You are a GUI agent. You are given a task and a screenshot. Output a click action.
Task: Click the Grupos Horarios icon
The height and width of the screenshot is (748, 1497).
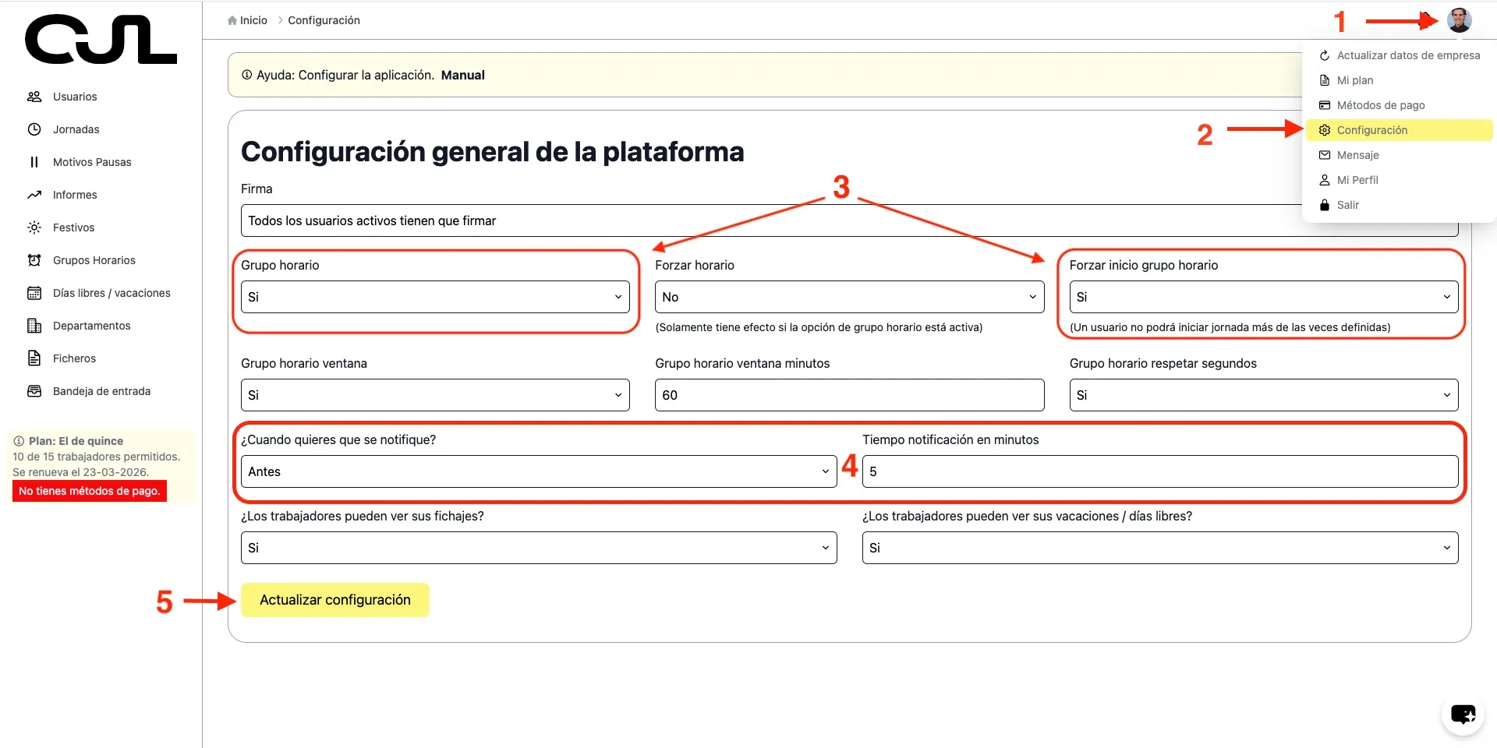(x=34, y=260)
